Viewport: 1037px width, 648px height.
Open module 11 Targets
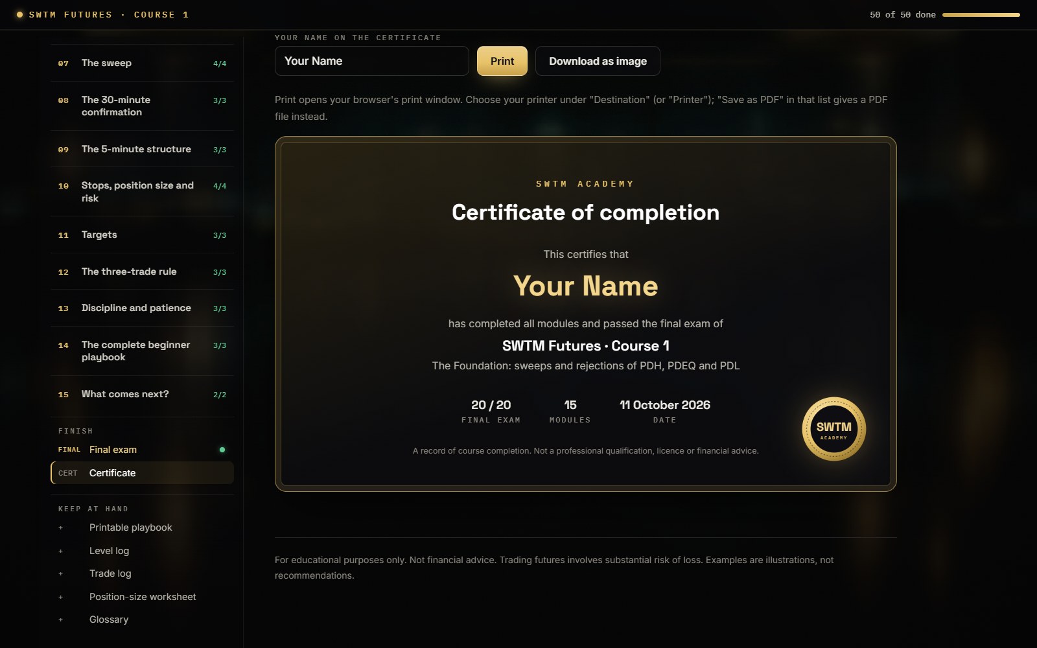[142, 235]
